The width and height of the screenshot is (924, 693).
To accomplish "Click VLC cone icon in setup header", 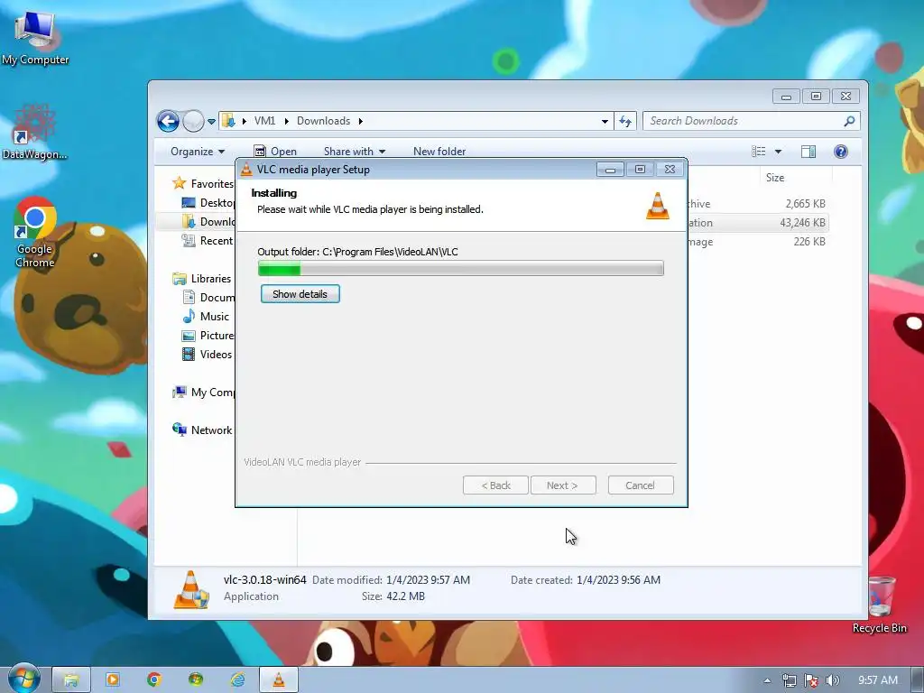I will (657, 206).
